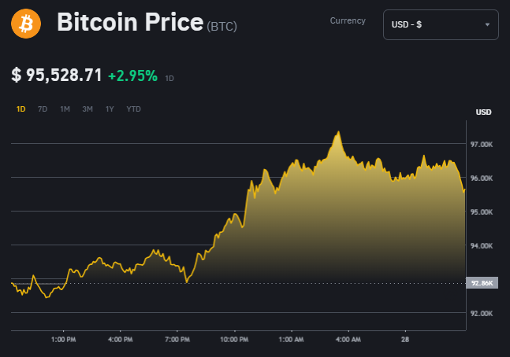Click the orange Bitcoin logo icon
Screen dimensions: 510x357
coord(26,24)
